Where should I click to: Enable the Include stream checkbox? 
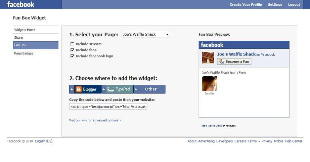72,44
